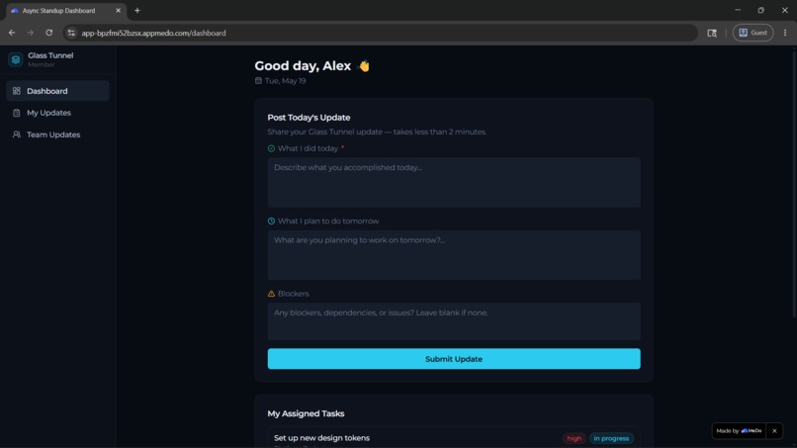Close the Made by MeDo banner
The image size is (797, 448).
[x=774, y=431]
